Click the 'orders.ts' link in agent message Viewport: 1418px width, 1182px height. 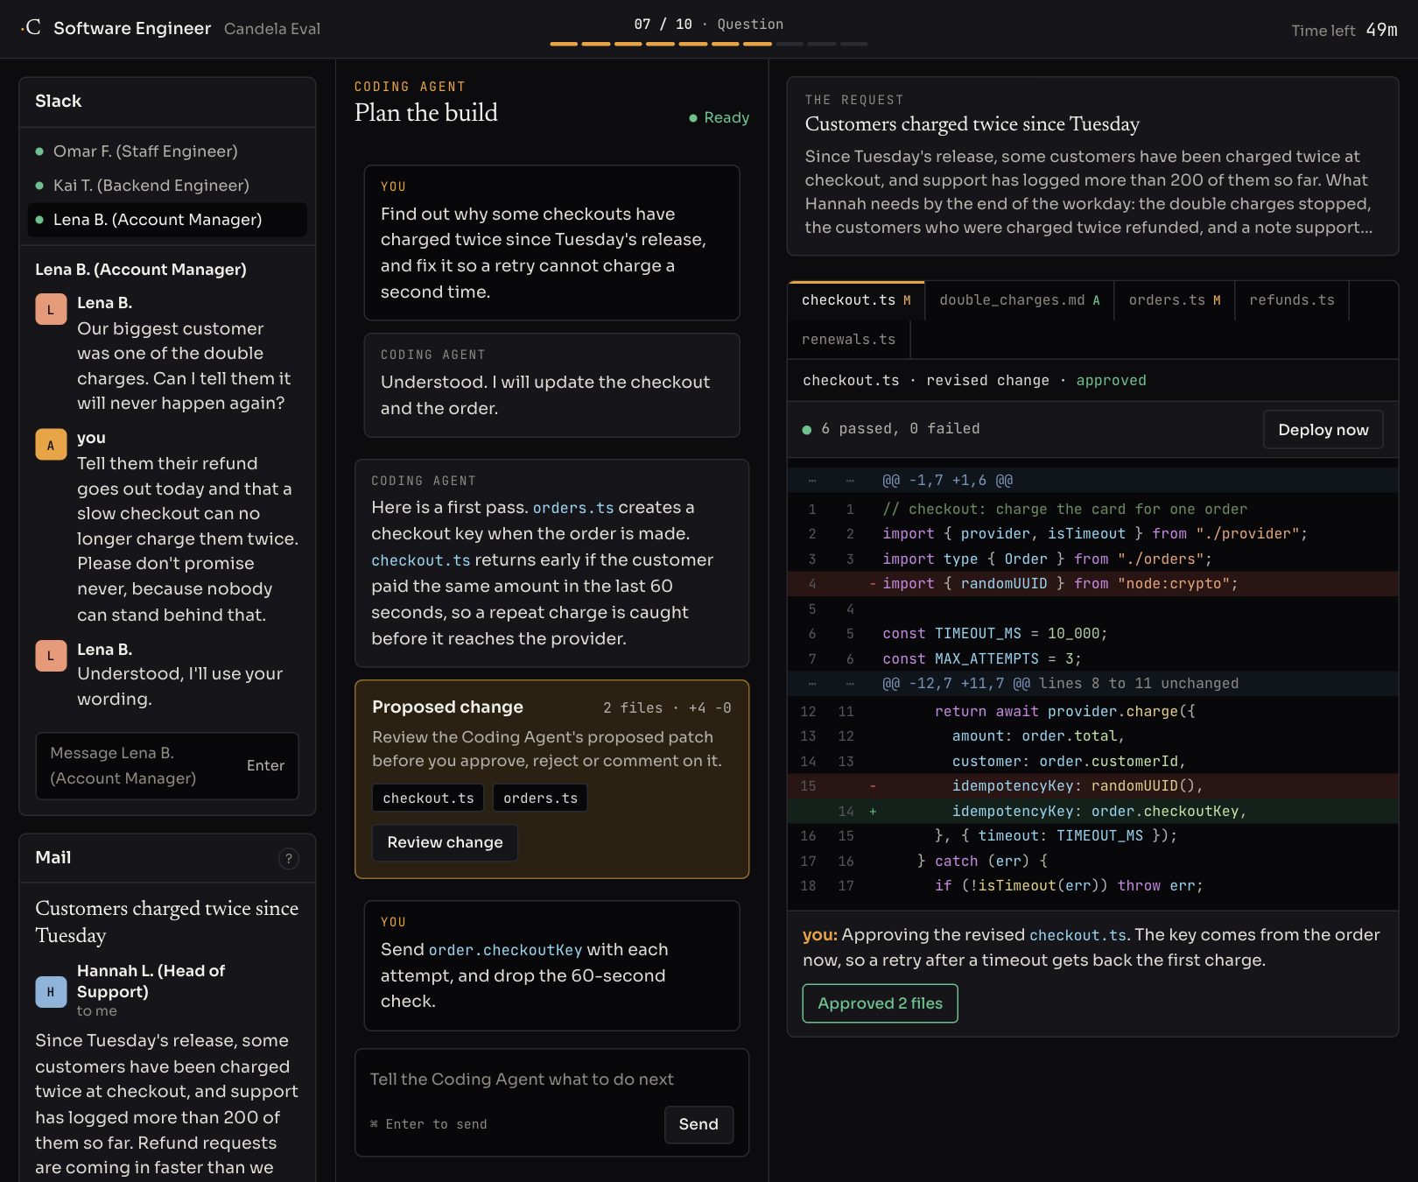(573, 508)
